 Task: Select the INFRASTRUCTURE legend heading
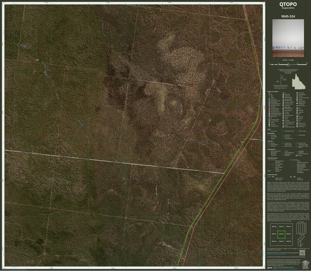pyautogui.click(x=272, y=174)
